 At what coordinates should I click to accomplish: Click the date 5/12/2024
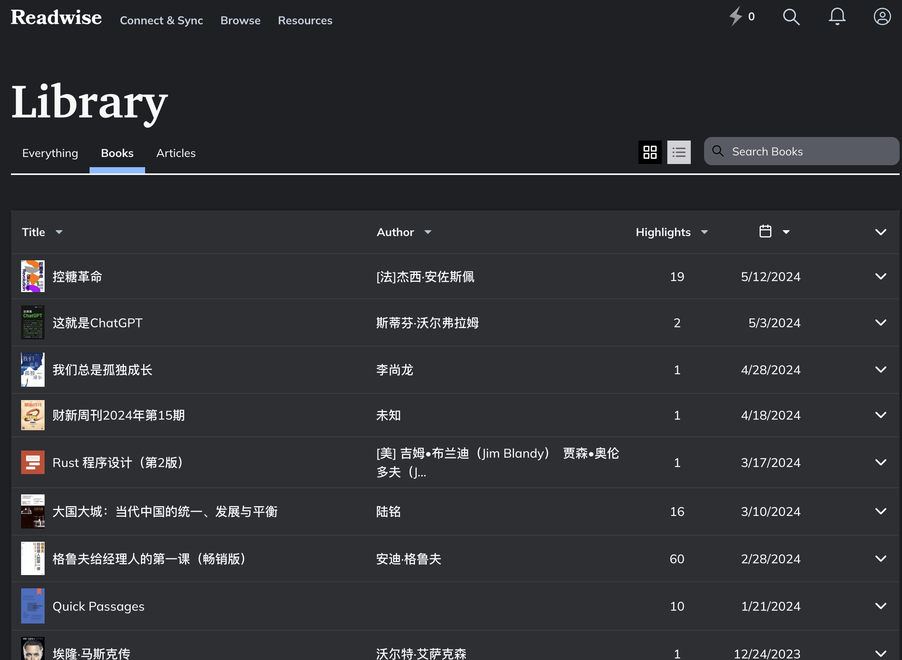click(x=771, y=276)
